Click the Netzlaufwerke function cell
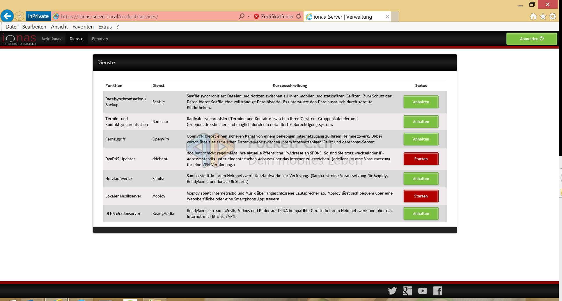 [x=118, y=179]
